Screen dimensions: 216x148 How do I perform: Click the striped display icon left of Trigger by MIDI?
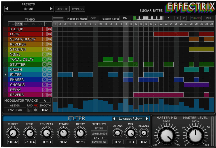[x=58, y=18]
